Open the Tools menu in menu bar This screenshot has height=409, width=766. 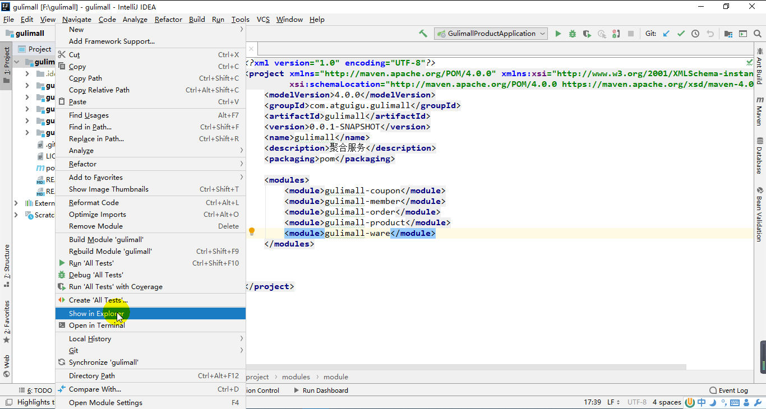click(x=241, y=20)
